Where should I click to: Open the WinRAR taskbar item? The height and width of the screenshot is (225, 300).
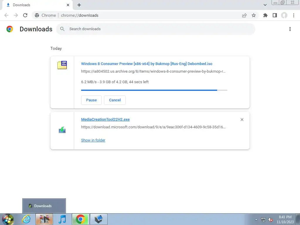44,219
